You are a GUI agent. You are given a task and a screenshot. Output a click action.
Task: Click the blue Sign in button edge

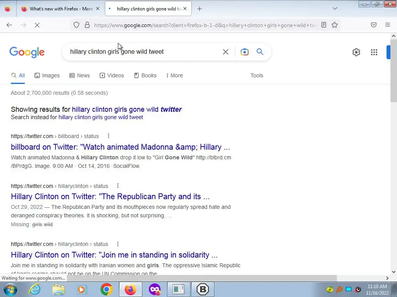388,52
